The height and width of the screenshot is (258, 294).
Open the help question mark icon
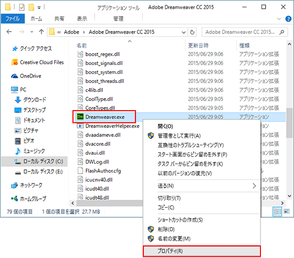(288, 19)
